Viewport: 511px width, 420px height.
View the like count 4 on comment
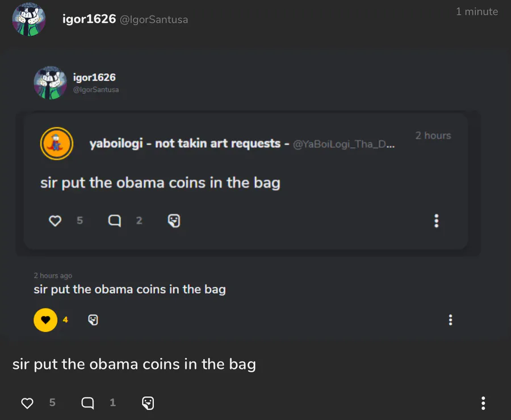65,320
